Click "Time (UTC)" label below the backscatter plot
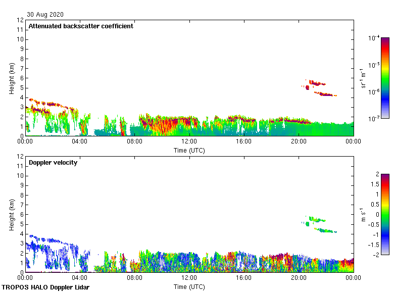 [x=189, y=150]
